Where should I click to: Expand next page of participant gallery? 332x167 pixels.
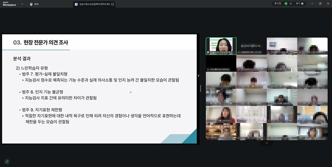[x=266, y=143]
